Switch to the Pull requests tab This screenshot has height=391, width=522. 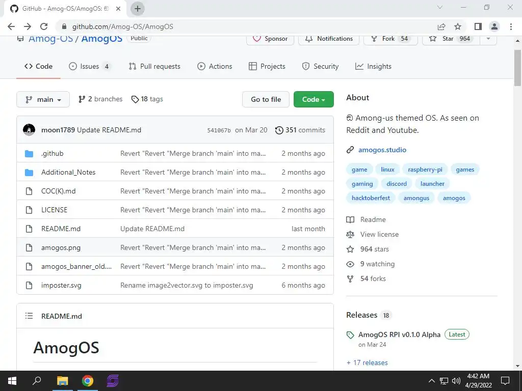click(154, 66)
